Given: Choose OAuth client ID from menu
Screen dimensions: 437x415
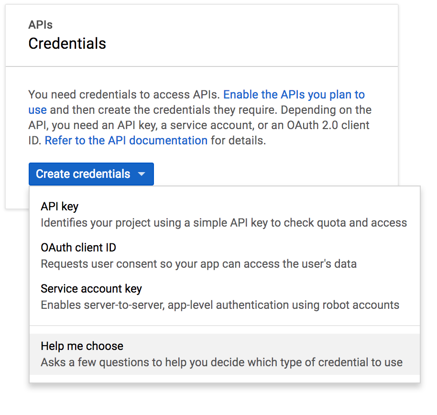Looking at the screenshot, I should [x=78, y=248].
